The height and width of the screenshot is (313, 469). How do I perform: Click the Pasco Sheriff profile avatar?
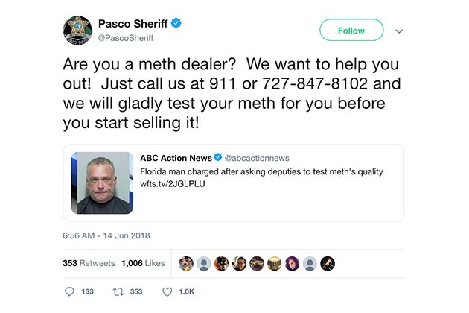click(x=77, y=31)
